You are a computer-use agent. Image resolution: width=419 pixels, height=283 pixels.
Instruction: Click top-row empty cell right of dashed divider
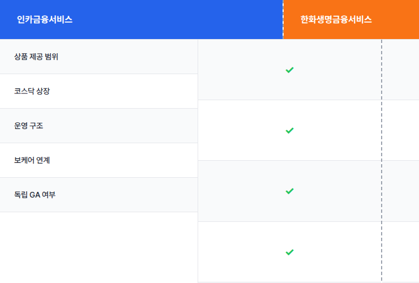coord(401,70)
